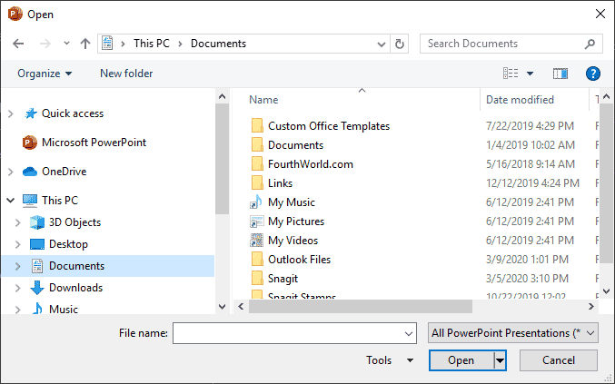Expand OneDrive tree node
Screen dimensions: 615x384
click(11, 172)
